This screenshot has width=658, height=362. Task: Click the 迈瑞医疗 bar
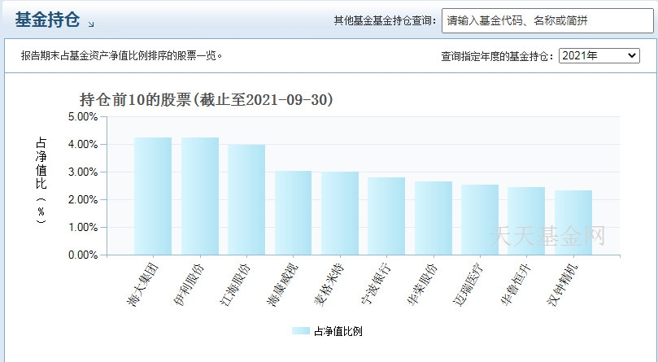click(x=480, y=220)
